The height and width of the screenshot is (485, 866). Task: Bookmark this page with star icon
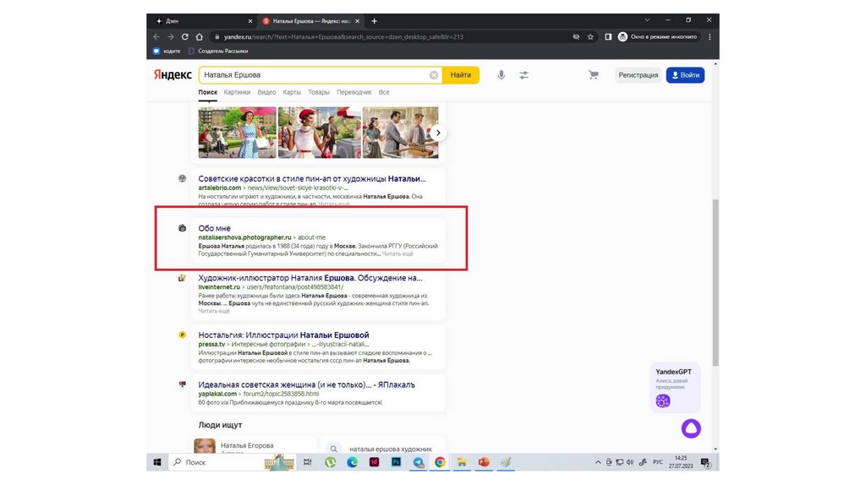click(x=590, y=37)
